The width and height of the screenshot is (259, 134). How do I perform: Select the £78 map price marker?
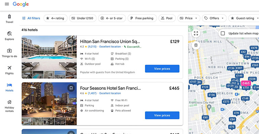[236, 113]
